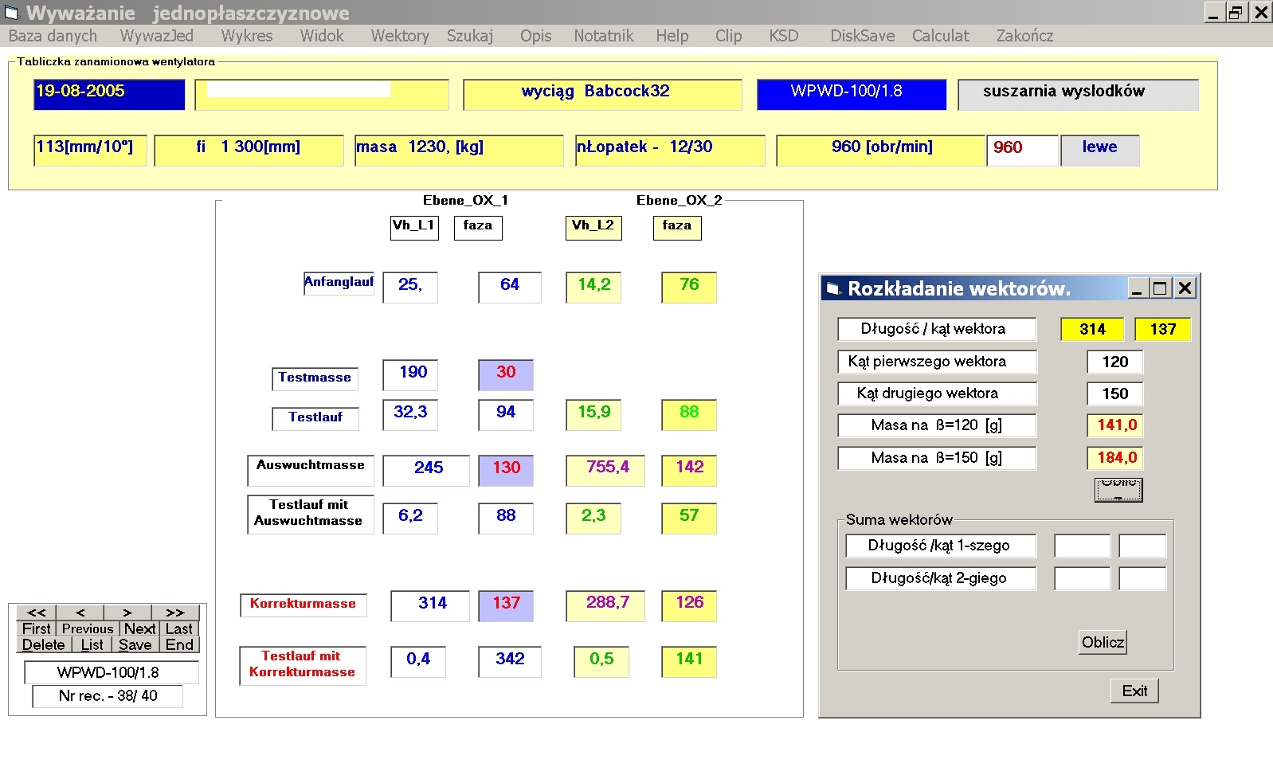
Task: Click the Masa na B=120 result 141,0
Action: (x=1115, y=425)
